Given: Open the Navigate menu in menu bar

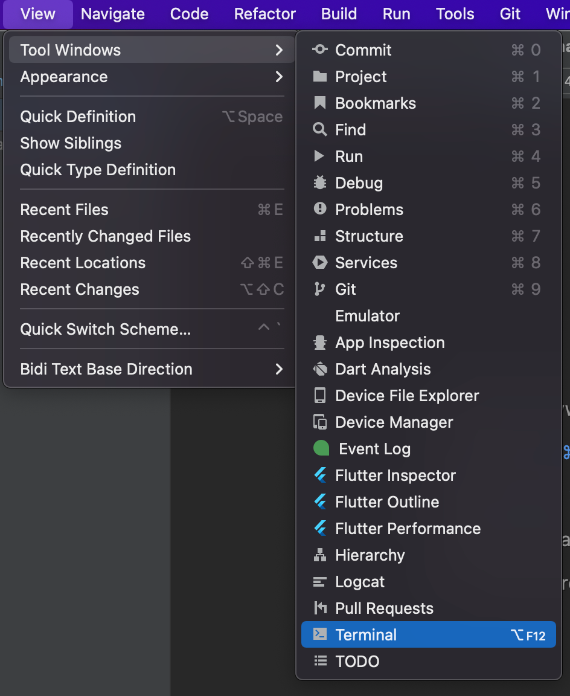Looking at the screenshot, I should click(113, 14).
